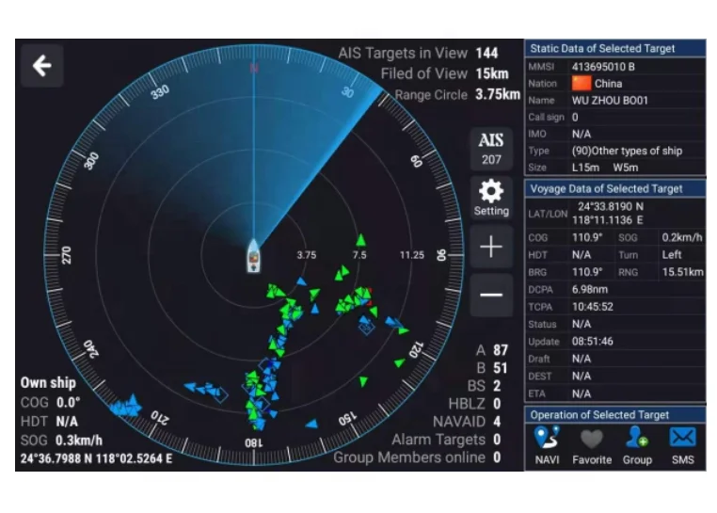Click the Alarm Targets count

coord(497,440)
